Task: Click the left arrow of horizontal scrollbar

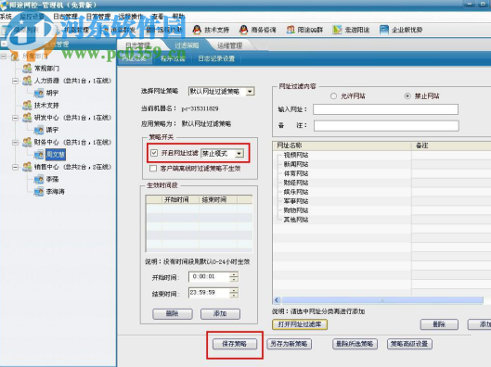Action: tap(277, 300)
